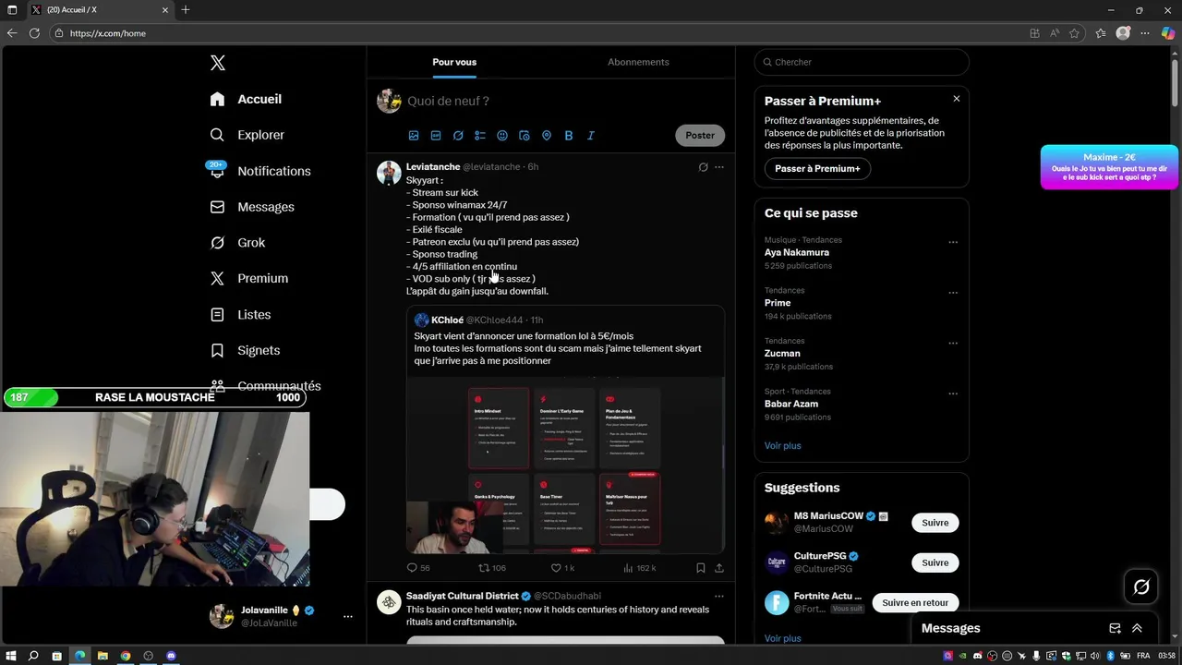Open a new browser tab

186,10
